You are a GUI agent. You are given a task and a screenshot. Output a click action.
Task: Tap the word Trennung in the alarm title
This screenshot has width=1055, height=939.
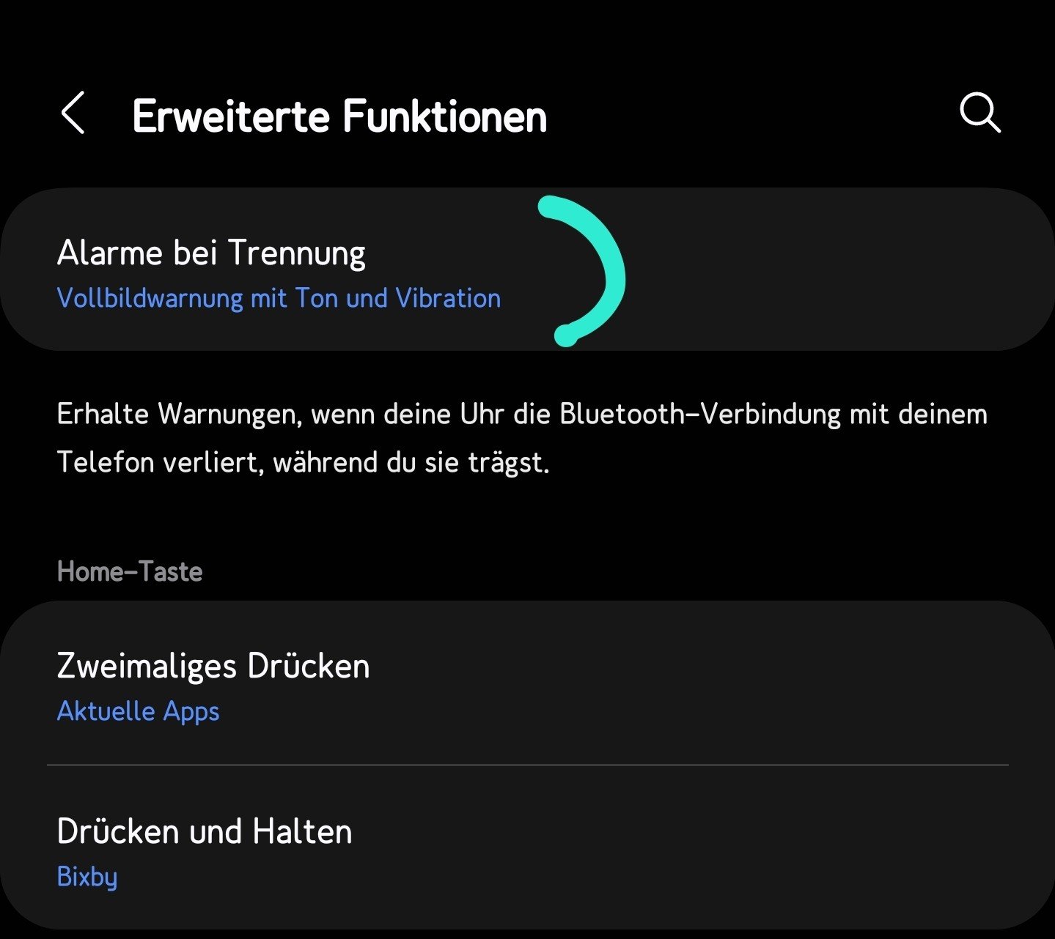click(x=296, y=253)
